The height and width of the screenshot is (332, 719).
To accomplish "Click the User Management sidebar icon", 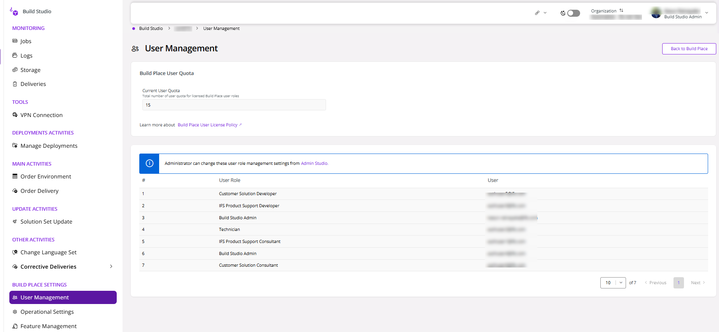I will point(15,297).
